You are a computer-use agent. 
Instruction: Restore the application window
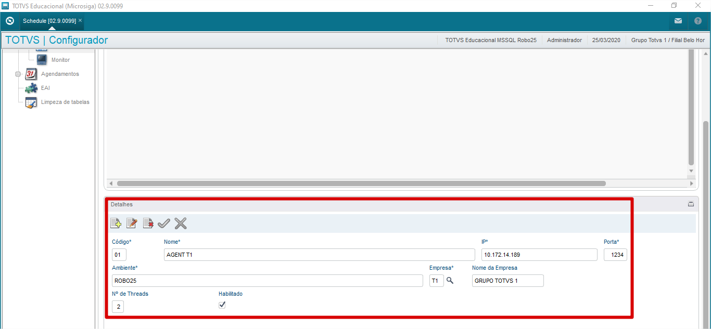tap(674, 5)
